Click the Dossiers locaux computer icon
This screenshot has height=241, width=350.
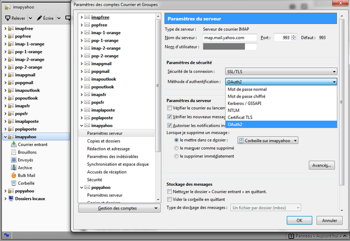(11, 198)
